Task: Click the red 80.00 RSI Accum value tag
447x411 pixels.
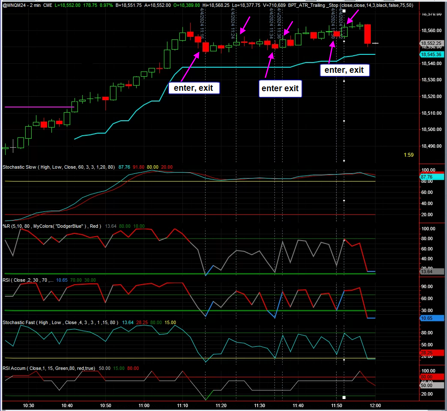Action: point(431,377)
